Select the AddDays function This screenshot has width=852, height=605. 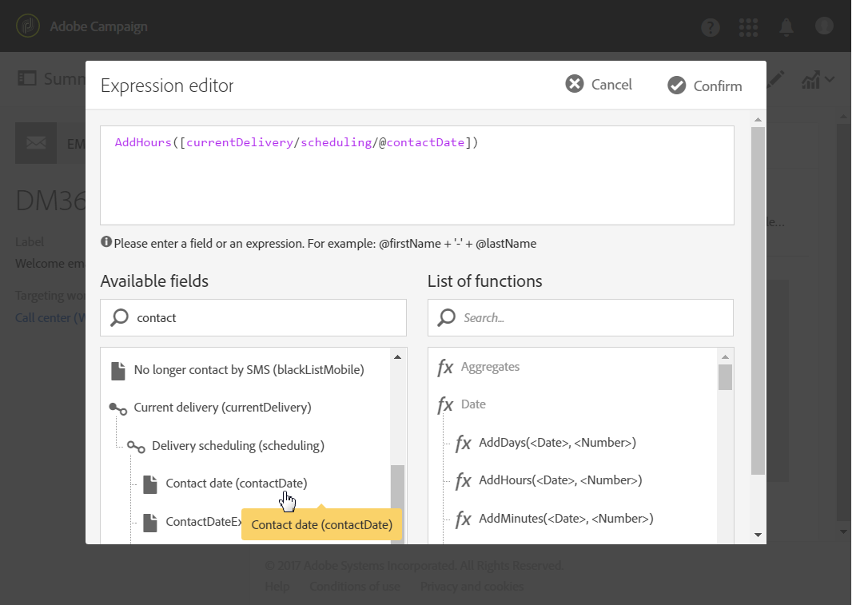coord(556,442)
